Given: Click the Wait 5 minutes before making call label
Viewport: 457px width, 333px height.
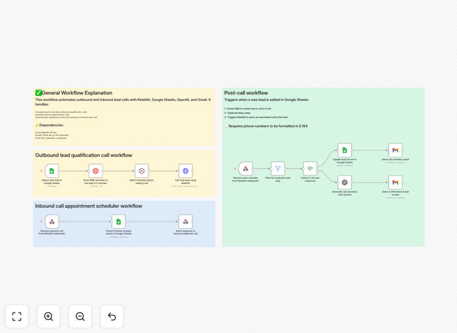Looking at the screenshot, I should tap(141, 181).
